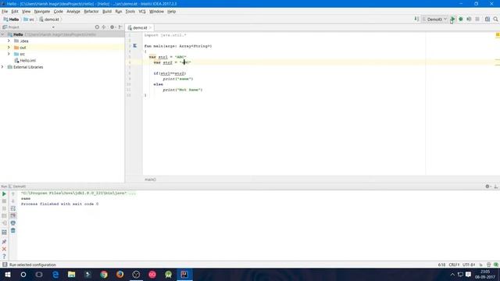Expand the .idea folder

9,41
